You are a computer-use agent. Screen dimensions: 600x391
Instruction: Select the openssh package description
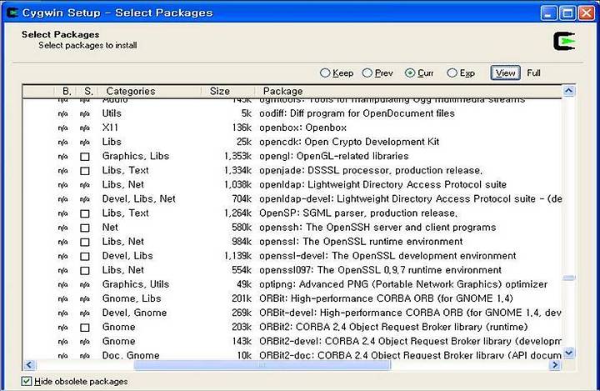[x=377, y=227]
